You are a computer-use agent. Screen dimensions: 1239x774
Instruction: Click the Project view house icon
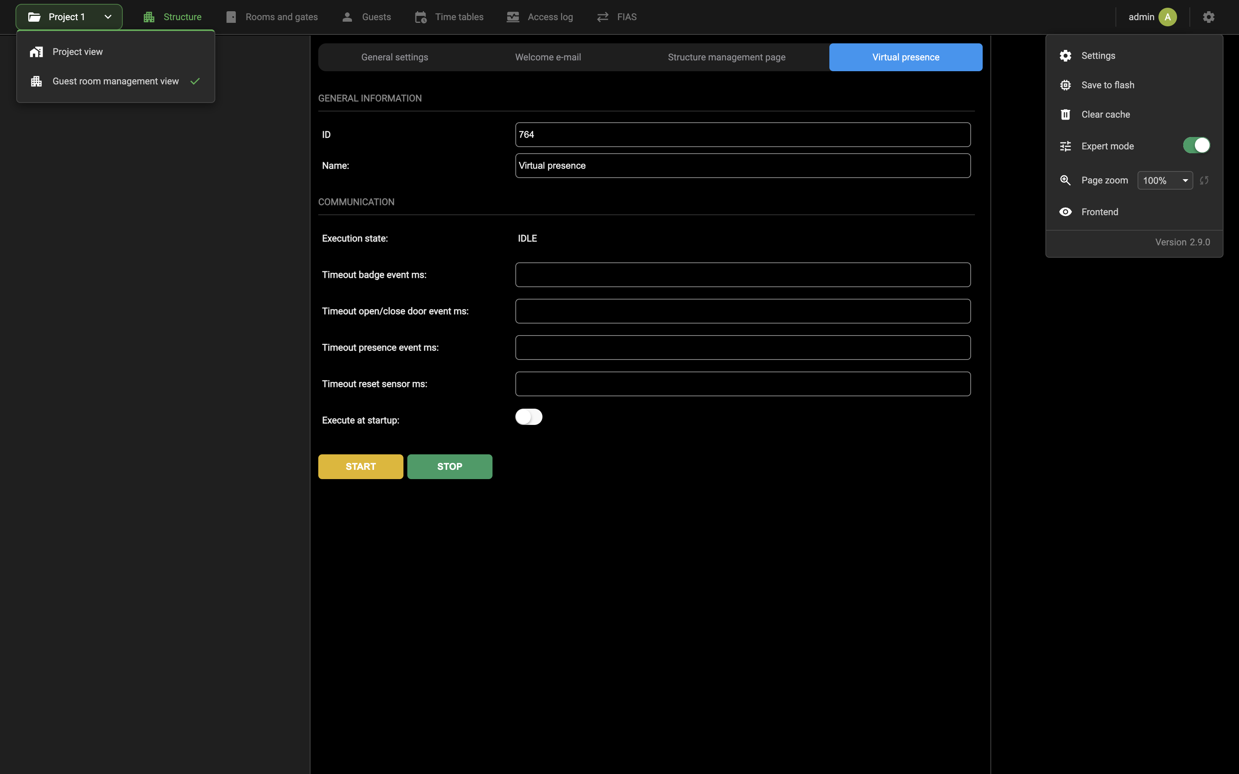[36, 52]
